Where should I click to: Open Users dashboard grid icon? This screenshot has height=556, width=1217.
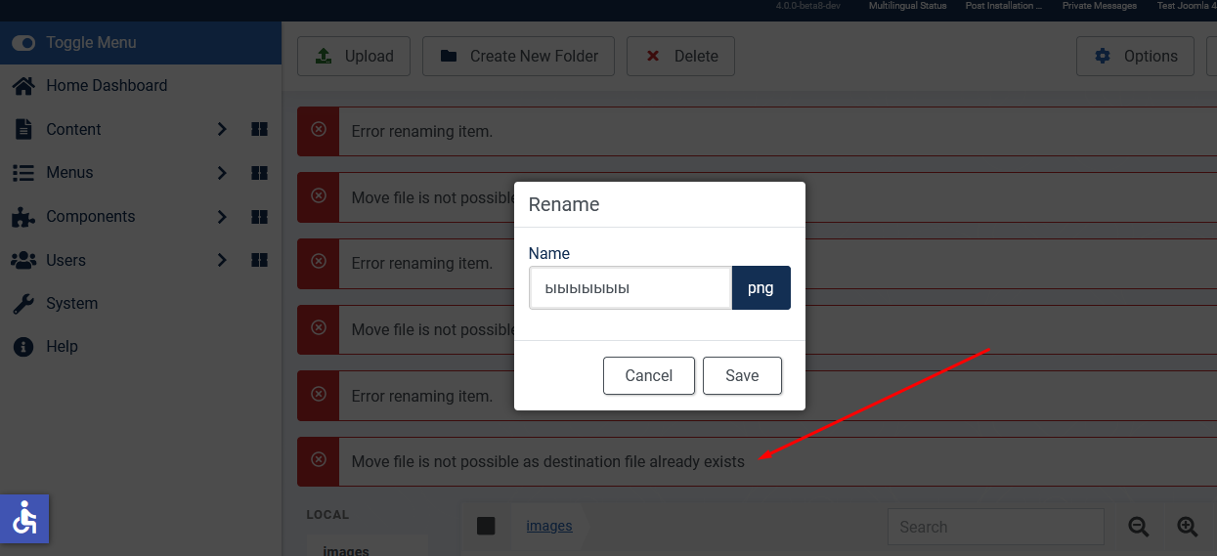click(x=259, y=260)
